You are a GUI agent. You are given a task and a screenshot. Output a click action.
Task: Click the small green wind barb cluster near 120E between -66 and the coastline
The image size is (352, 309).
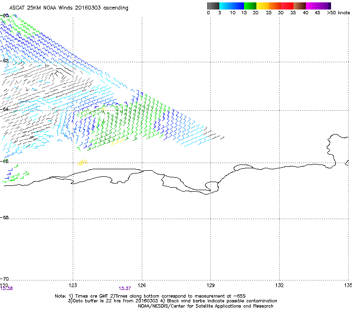click(16, 174)
